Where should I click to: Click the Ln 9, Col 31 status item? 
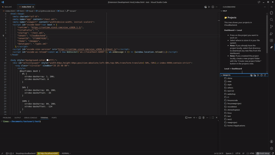(218, 153)
